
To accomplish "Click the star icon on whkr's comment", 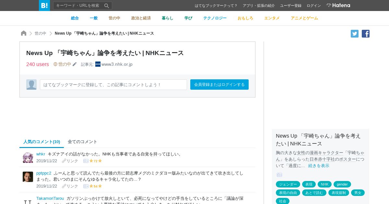I will point(91,161).
